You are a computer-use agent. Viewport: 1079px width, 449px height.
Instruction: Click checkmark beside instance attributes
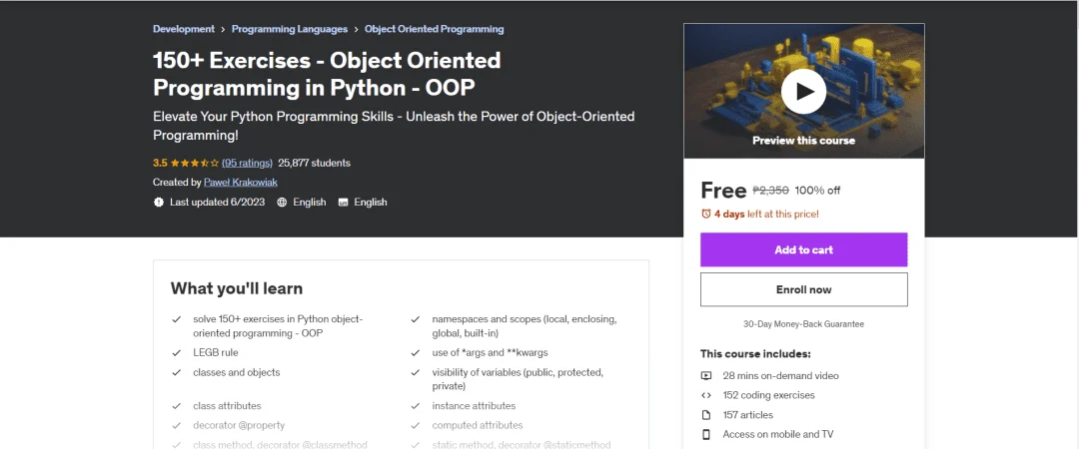416,406
